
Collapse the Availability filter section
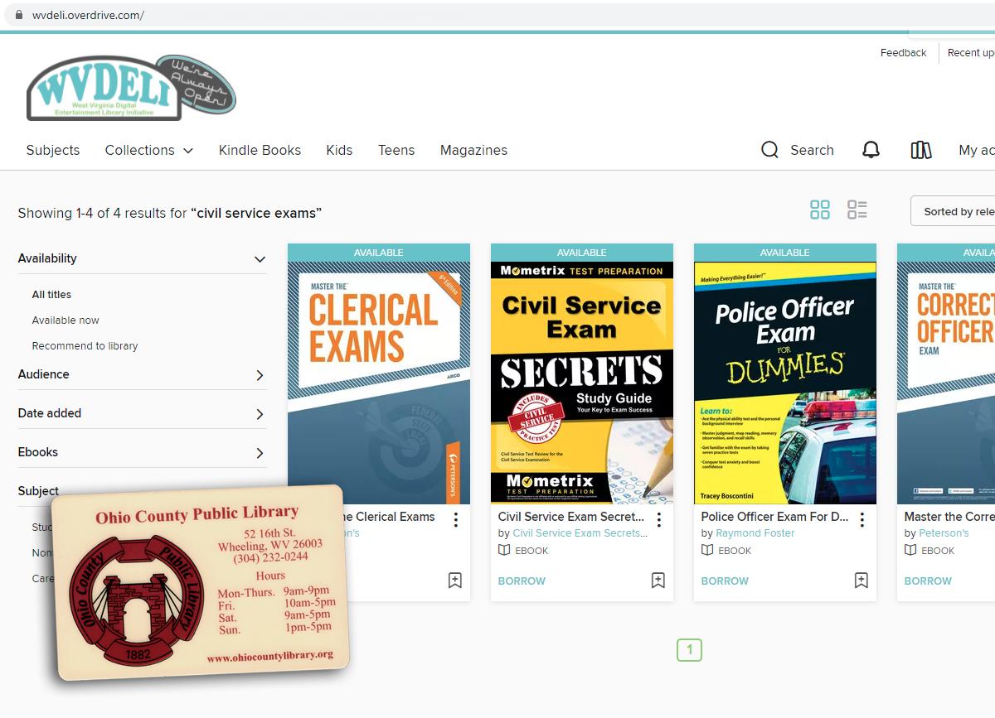[x=260, y=259]
